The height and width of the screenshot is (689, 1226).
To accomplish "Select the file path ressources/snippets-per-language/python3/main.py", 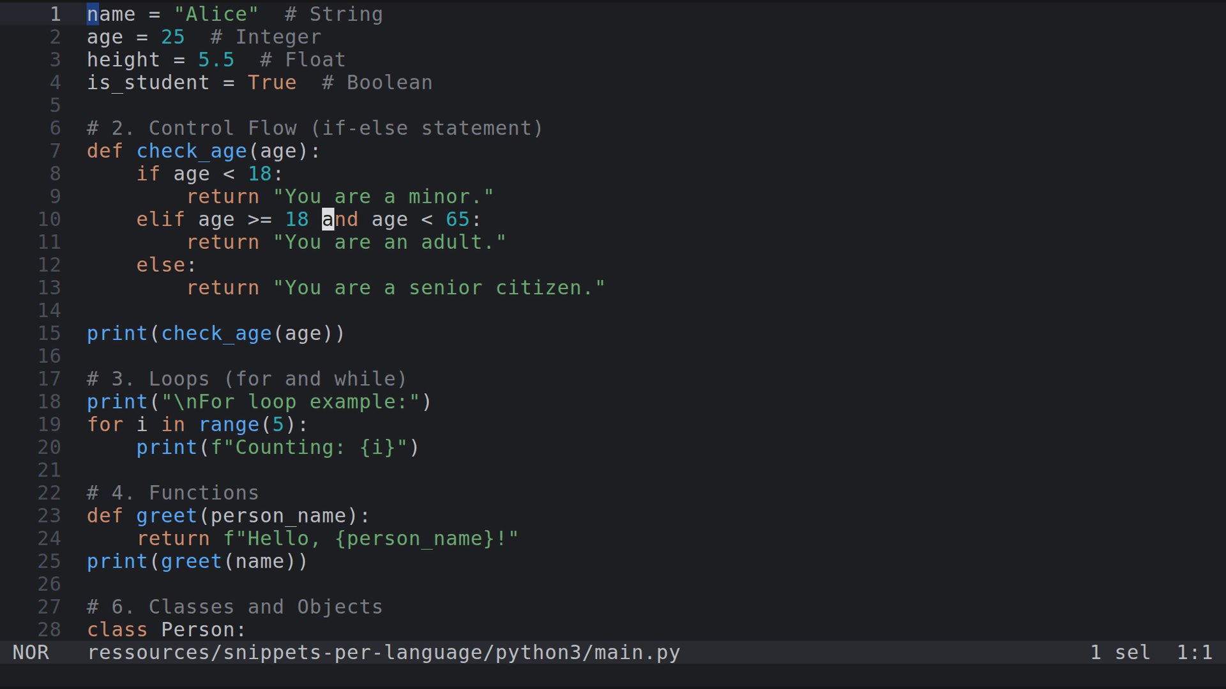I will (383, 652).
